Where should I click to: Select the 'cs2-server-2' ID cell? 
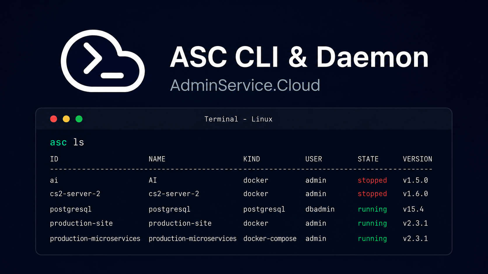(75, 194)
